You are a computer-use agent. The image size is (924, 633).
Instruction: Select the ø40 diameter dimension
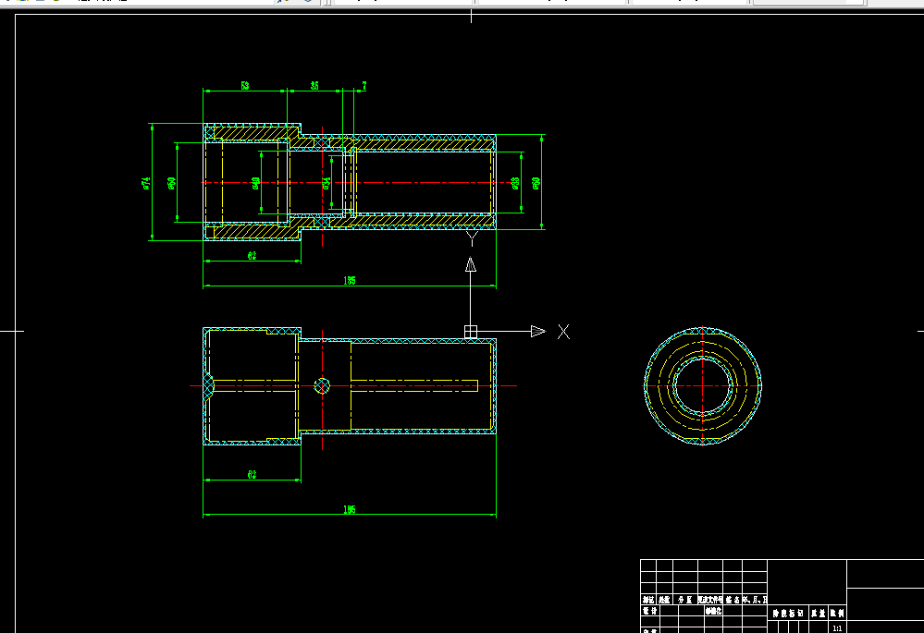coord(256,183)
